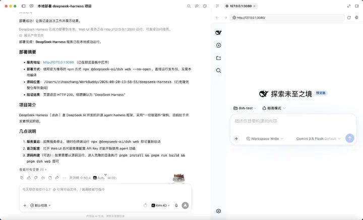Reload the preview page
The width and height of the screenshot is (363, 220).
[x=349, y=18]
